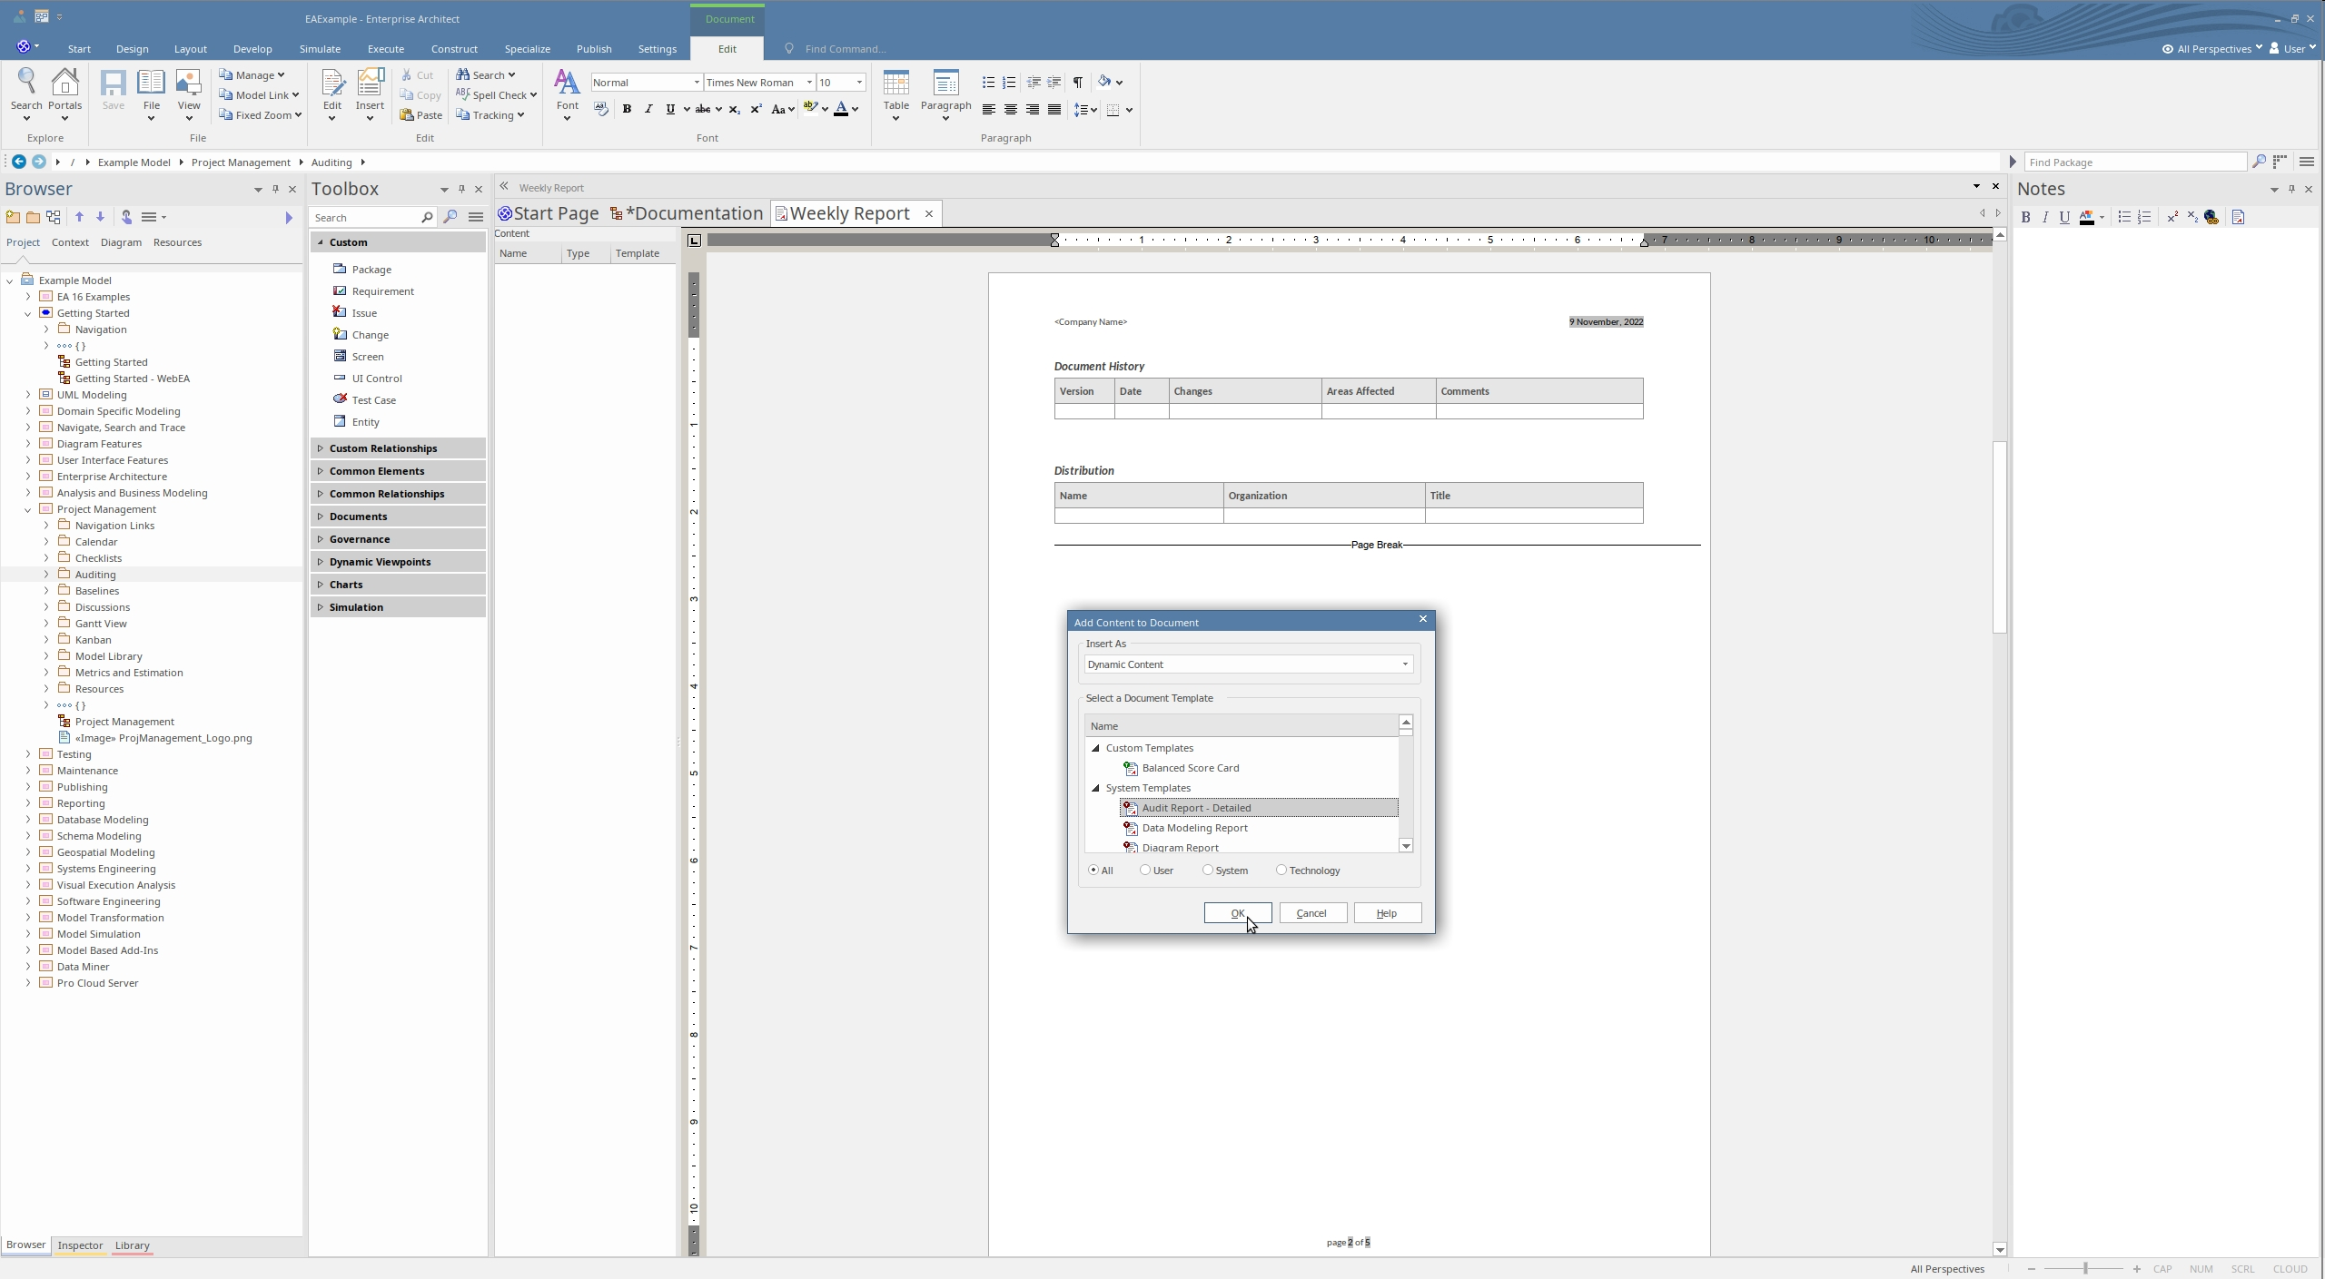Viewport: 2325px width, 1279px height.
Task: Select the User radio button in dialog
Action: pyautogui.click(x=1145, y=870)
